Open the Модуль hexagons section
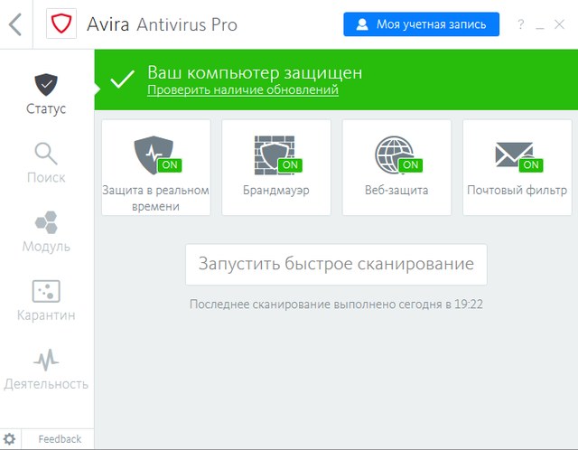578x450 pixels. pyautogui.click(x=46, y=231)
